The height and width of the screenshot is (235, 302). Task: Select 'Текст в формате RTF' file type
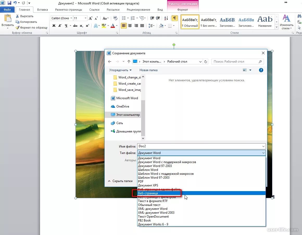(x=202, y=201)
